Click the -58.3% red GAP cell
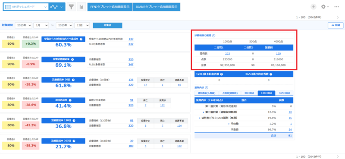Image resolution: width=345 pixels, height=159 pixels. pos(31,146)
